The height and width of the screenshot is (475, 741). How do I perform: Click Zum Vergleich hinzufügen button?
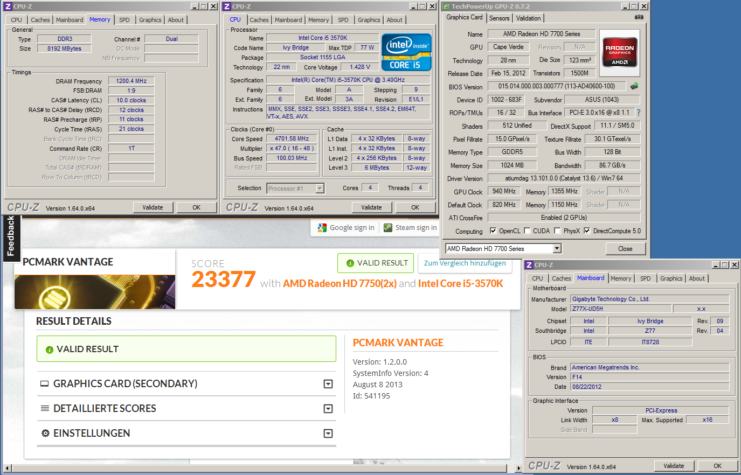(465, 263)
